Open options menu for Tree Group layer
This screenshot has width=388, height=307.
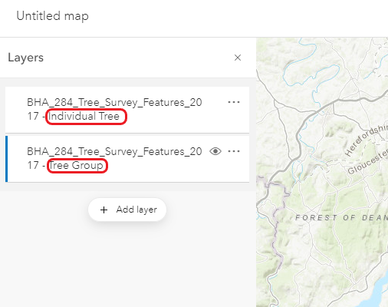(x=234, y=151)
